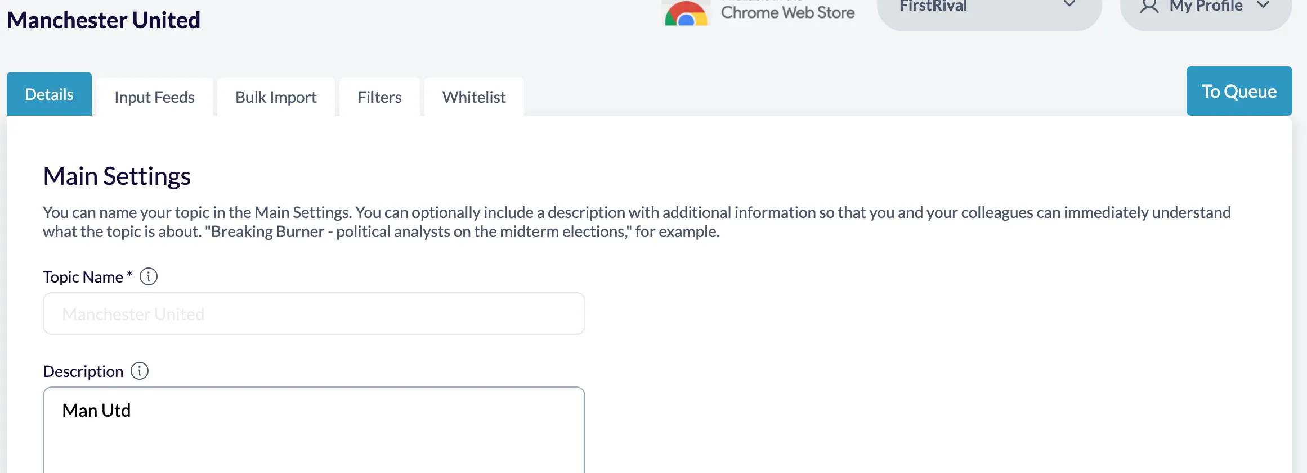Focus the Topic Name input field
Viewport: 1307px width, 473px height.
point(314,313)
